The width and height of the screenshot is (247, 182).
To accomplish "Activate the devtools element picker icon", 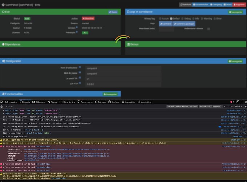I will coord(1,102).
